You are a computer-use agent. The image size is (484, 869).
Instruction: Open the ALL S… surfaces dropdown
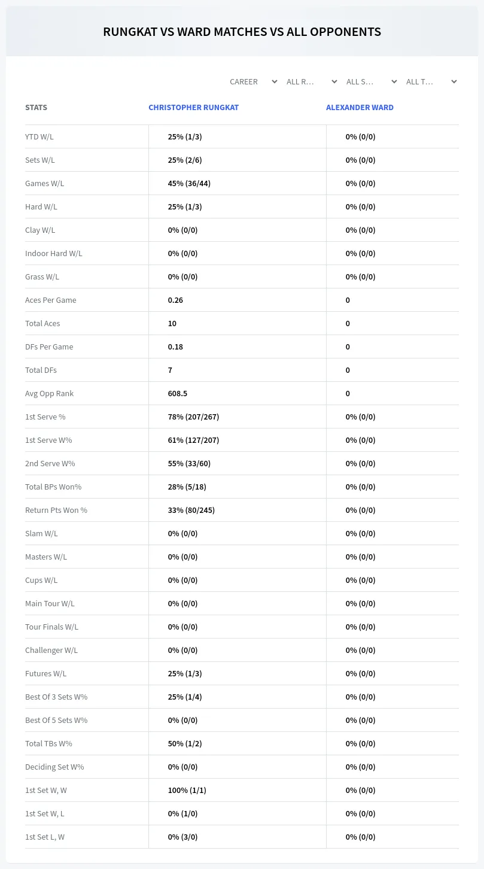tap(372, 81)
